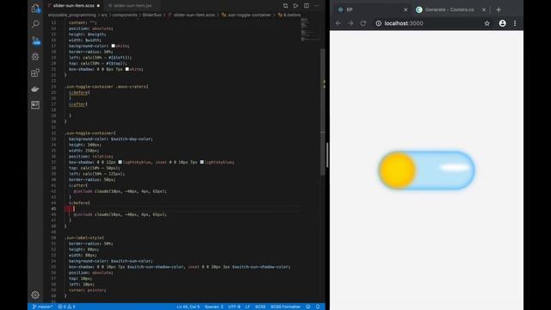Screen dimensions: 551x310
Task: Click the editor vertical scrollbar
Action: coord(323,113)
